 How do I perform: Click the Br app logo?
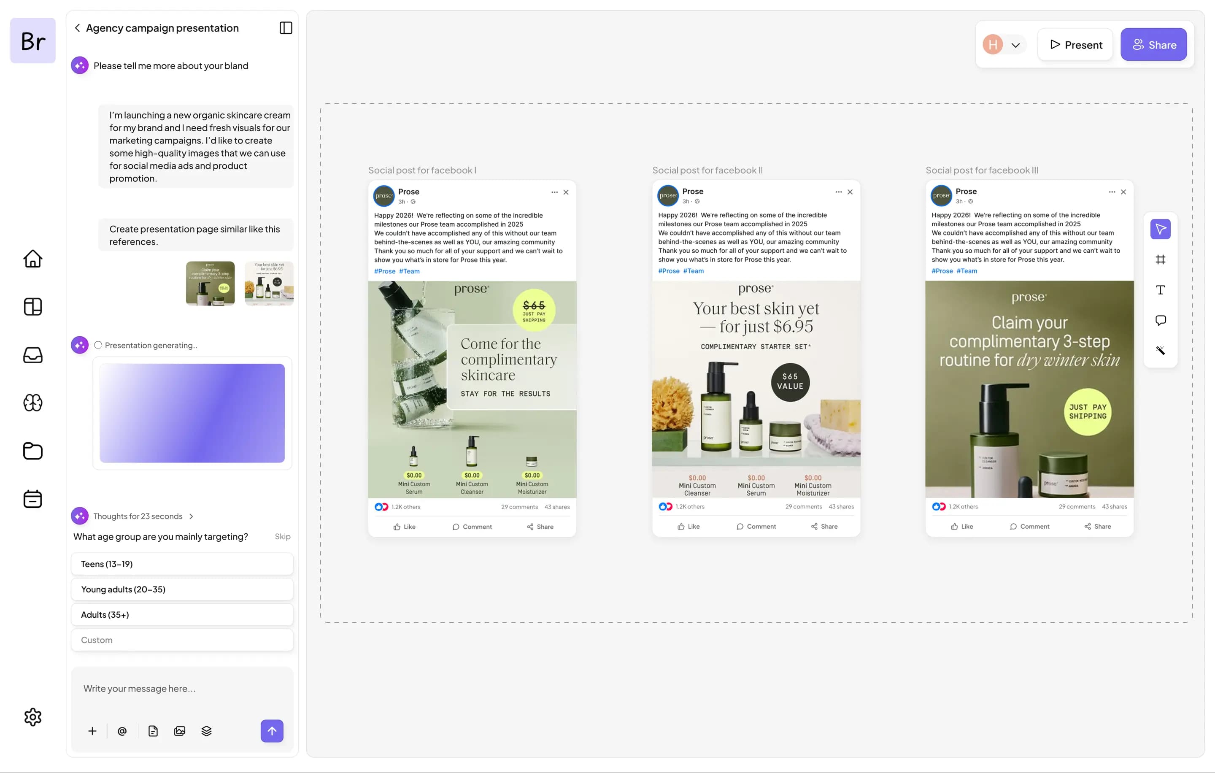point(33,41)
